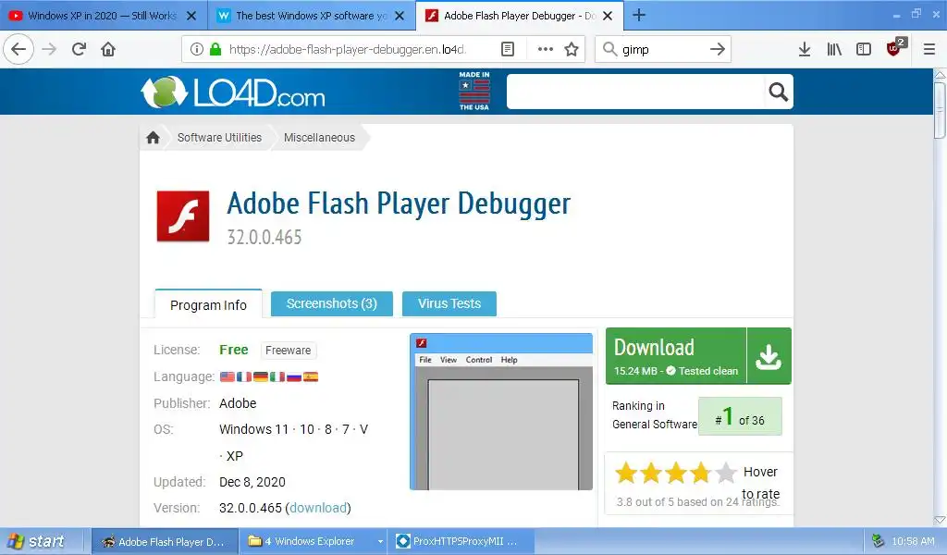Click the system tray network icon
This screenshot has width=947, height=555.
pos(879,541)
